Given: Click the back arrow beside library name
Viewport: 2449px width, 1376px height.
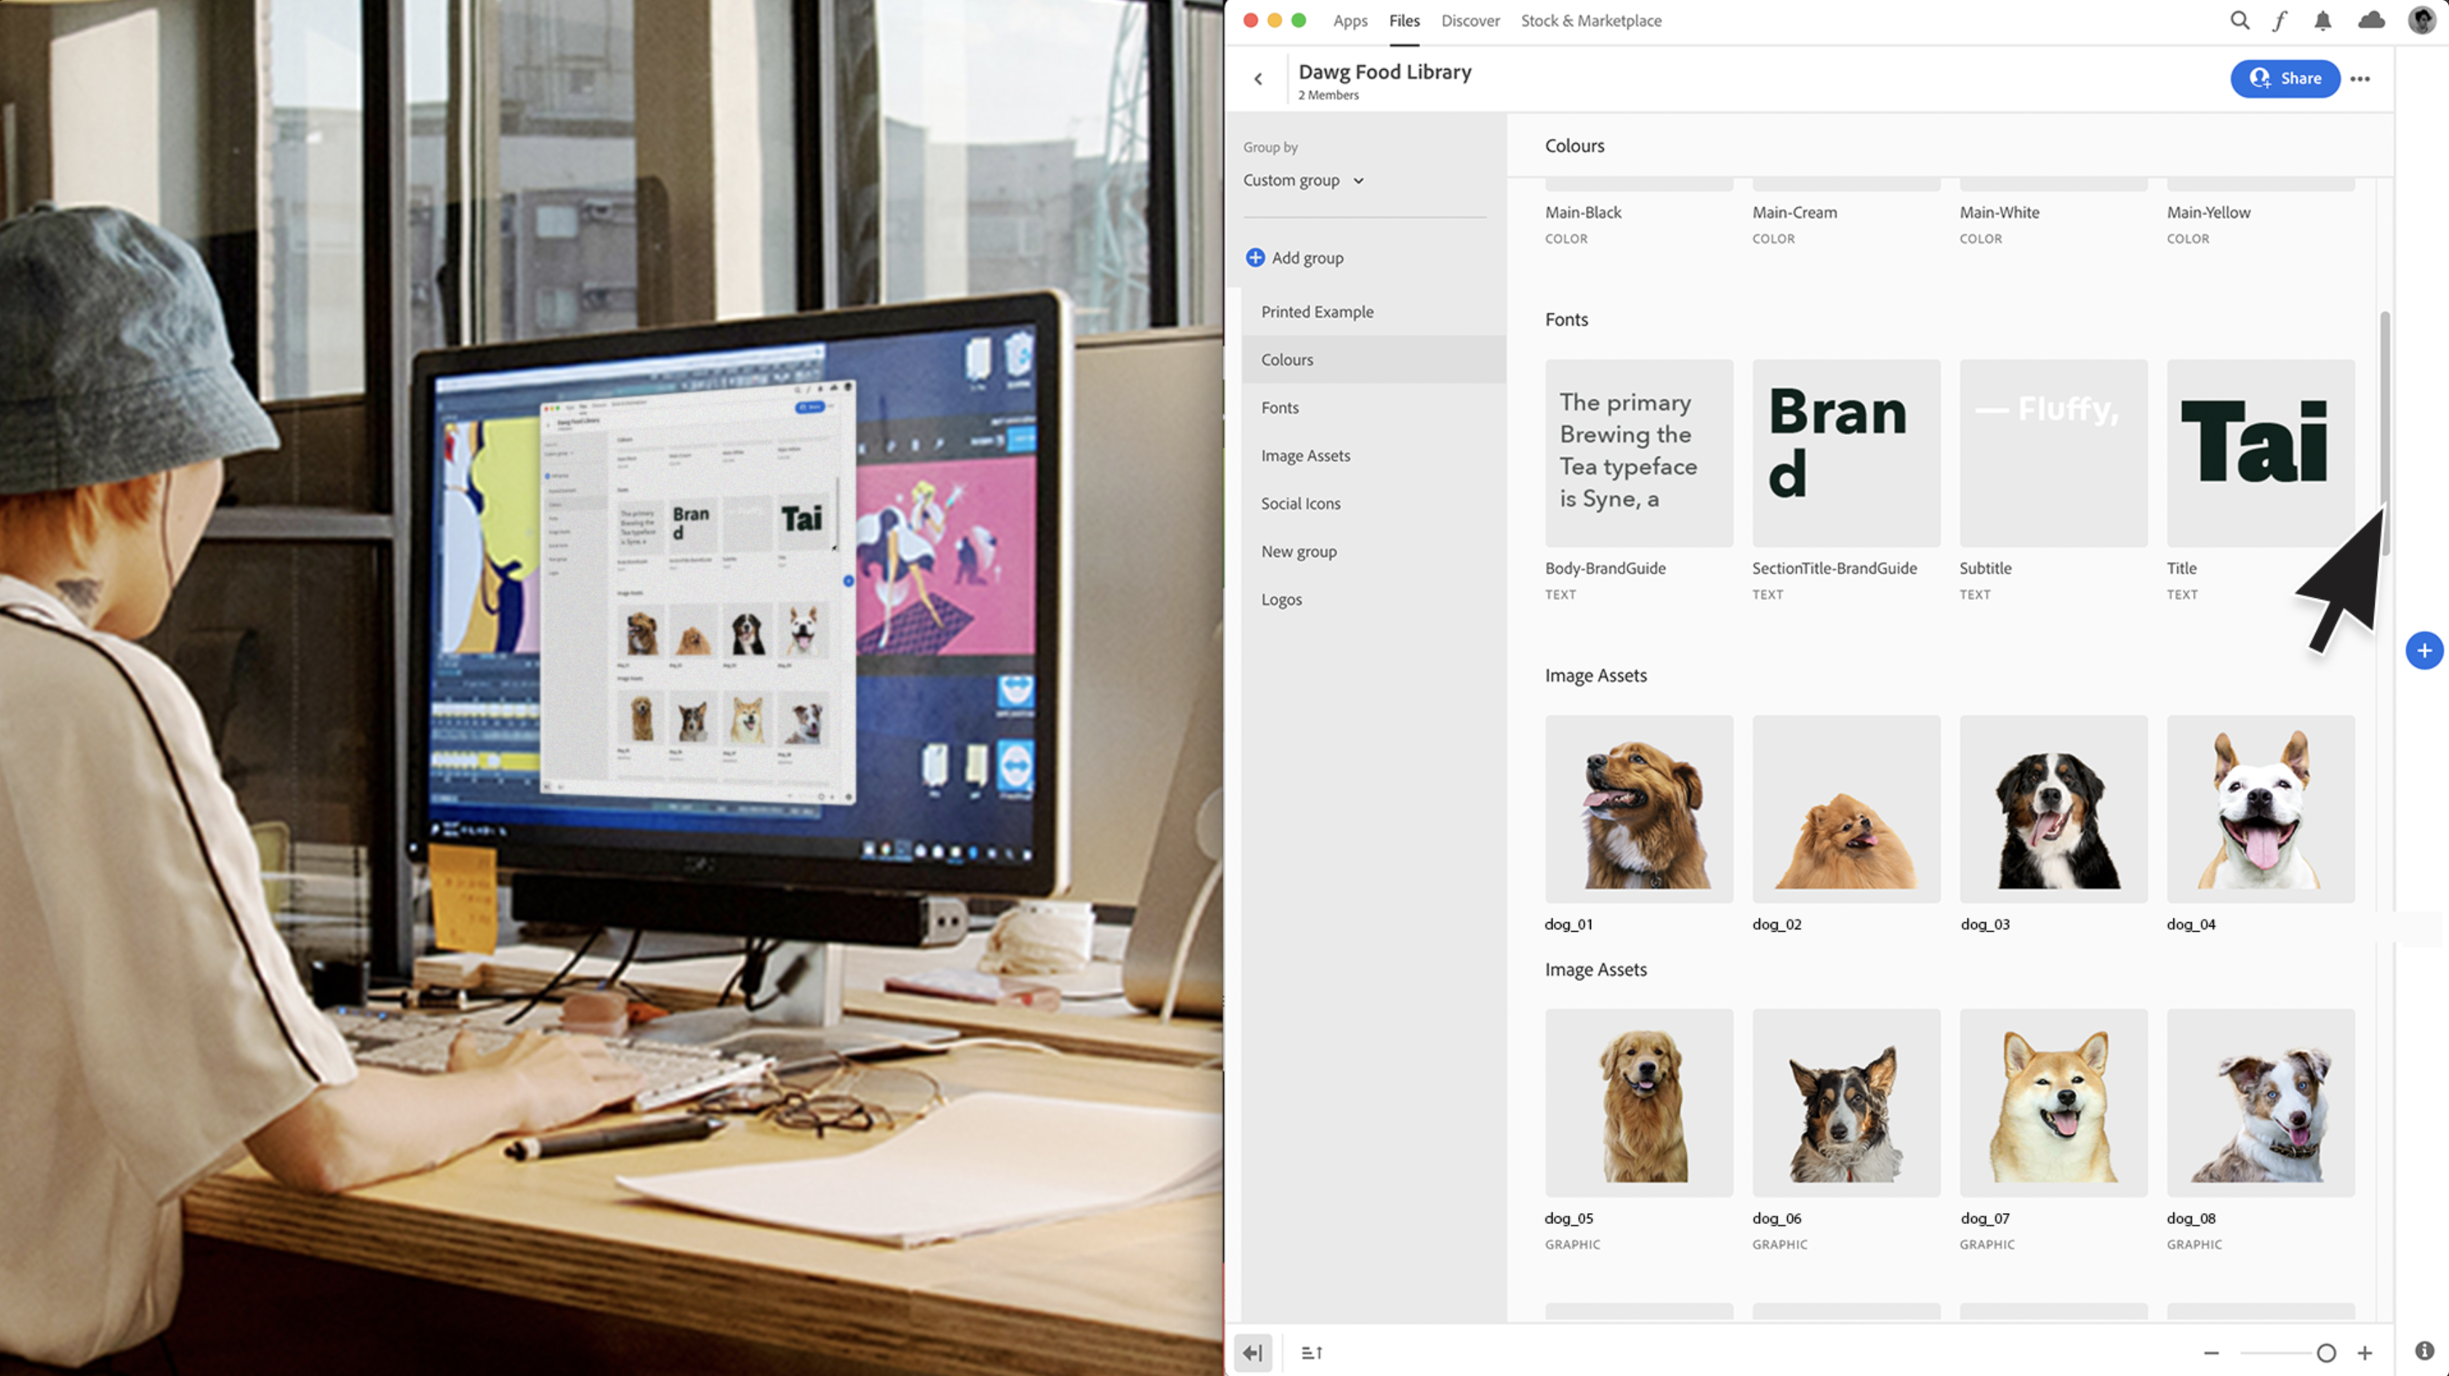Looking at the screenshot, I should pyautogui.click(x=1258, y=79).
